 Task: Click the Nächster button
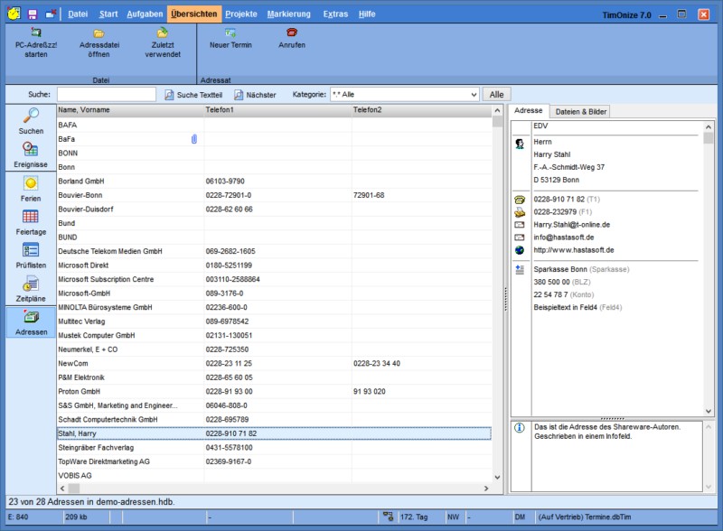click(255, 95)
